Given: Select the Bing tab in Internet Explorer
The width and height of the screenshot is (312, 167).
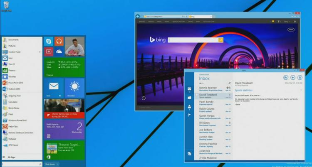Looking at the screenshot, I should tap(200, 17).
